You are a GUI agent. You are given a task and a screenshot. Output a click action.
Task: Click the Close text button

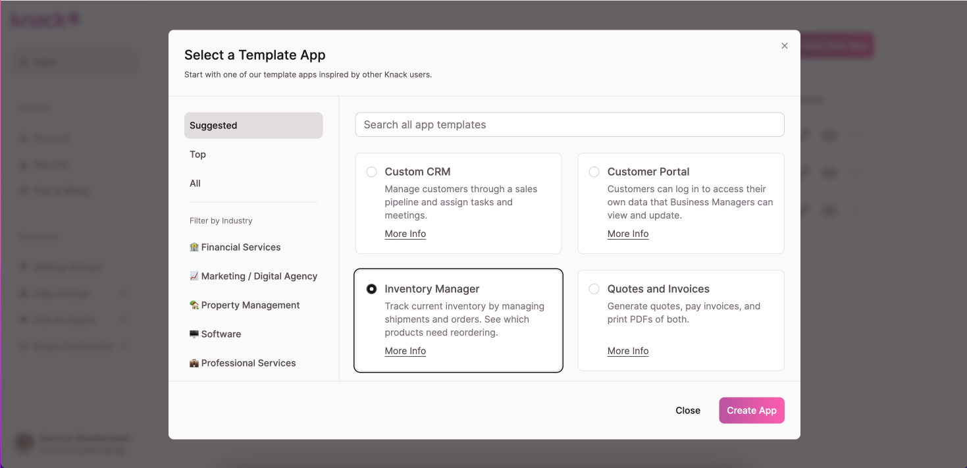688,411
